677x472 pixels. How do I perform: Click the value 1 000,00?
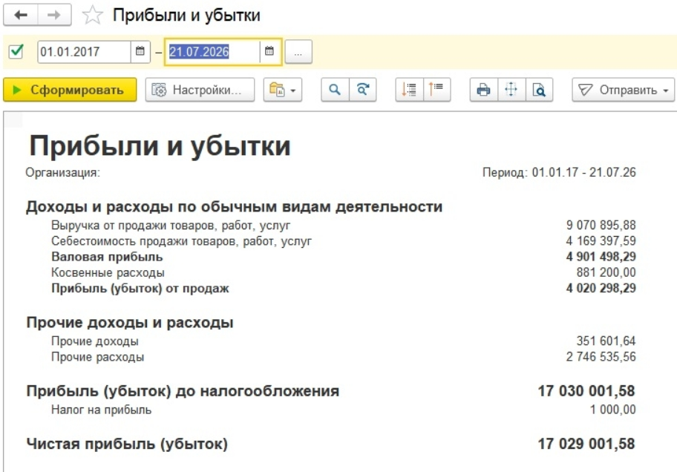point(612,410)
